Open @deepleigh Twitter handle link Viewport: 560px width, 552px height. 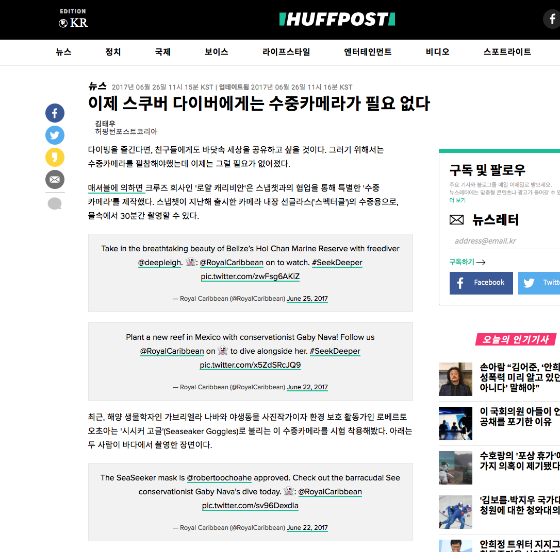click(159, 263)
